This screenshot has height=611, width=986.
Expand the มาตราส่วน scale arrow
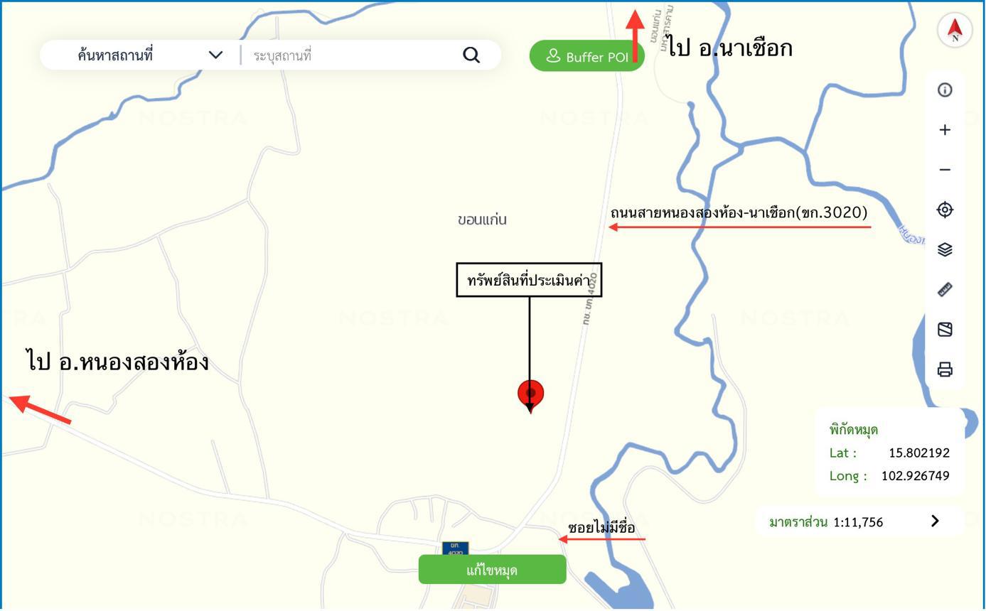click(935, 521)
